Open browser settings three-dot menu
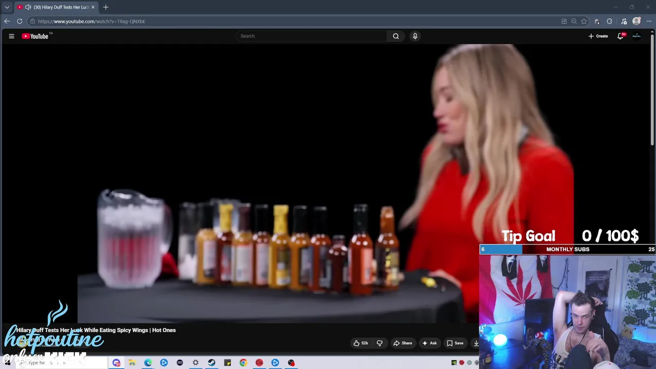 tap(649, 21)
